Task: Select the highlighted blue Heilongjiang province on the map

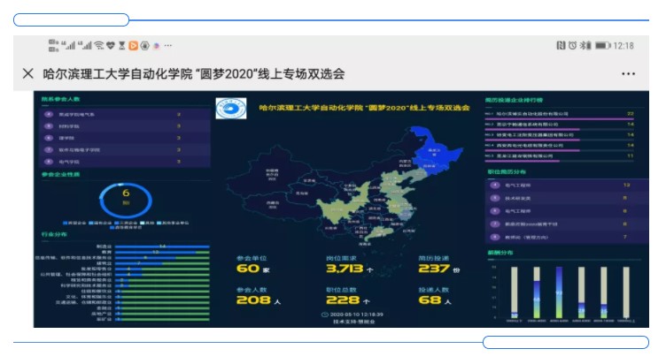Action: pyautogui.click(x=440, y=148)
